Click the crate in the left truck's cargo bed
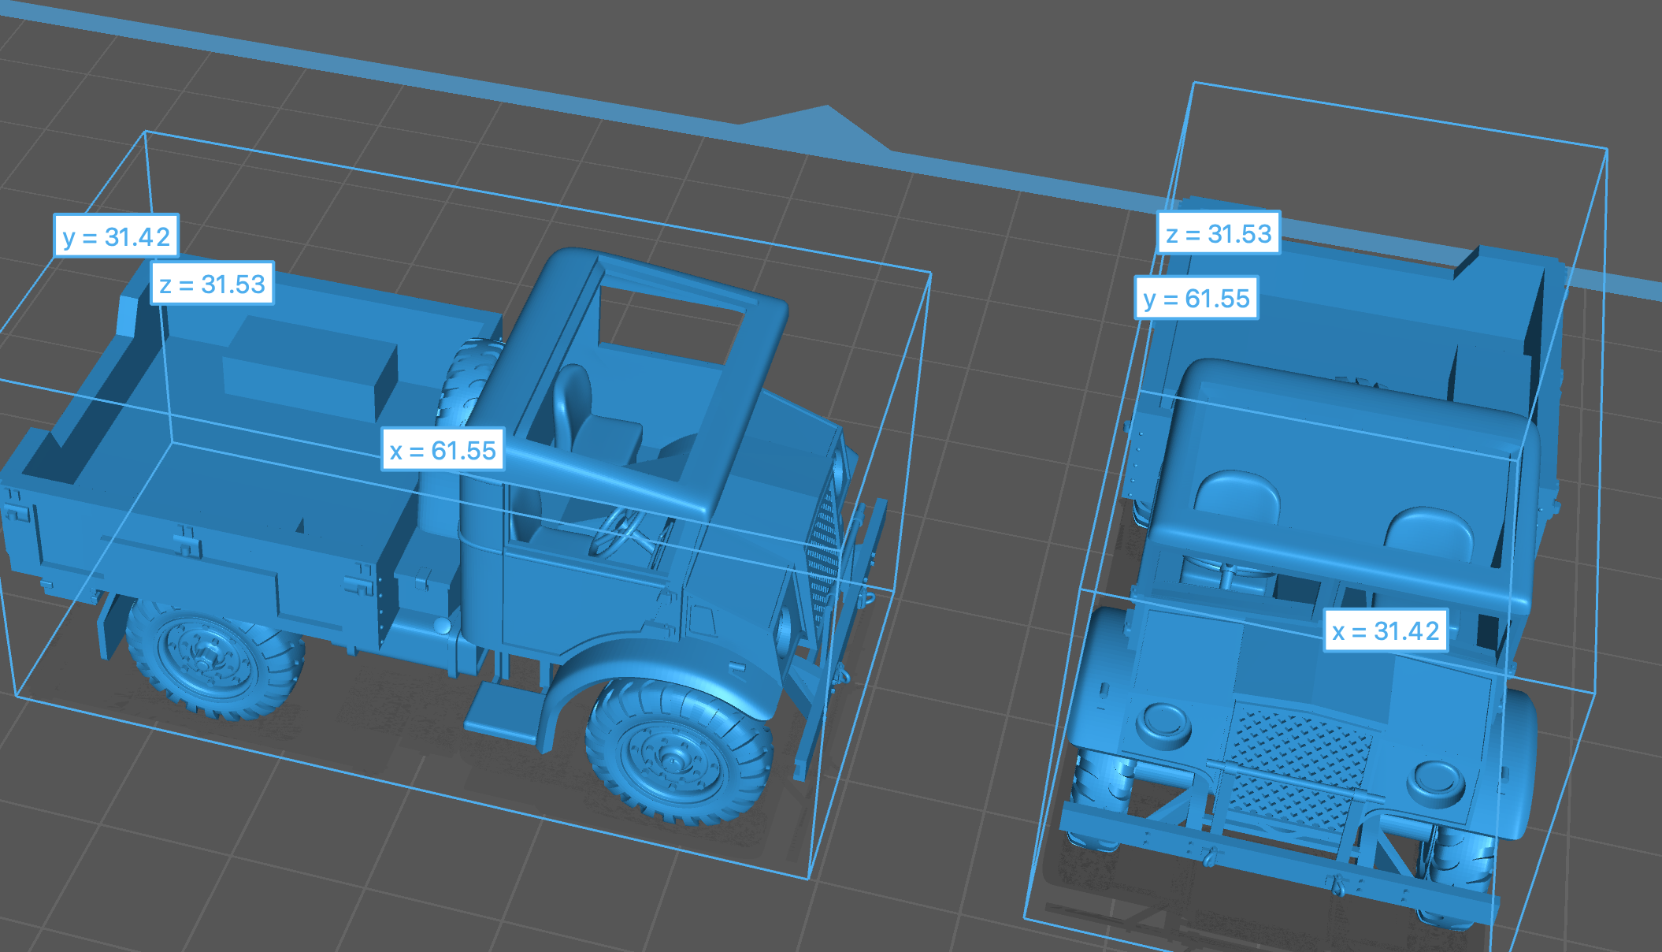This screenshot has width=1662, height=952. [311, 369]
